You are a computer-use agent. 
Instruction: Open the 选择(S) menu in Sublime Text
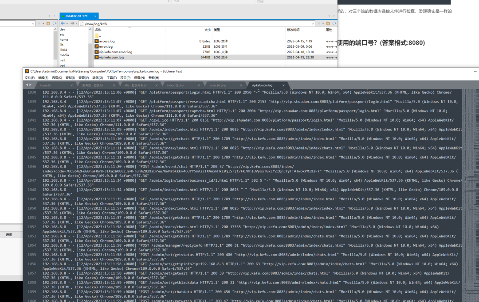(57, 78)
